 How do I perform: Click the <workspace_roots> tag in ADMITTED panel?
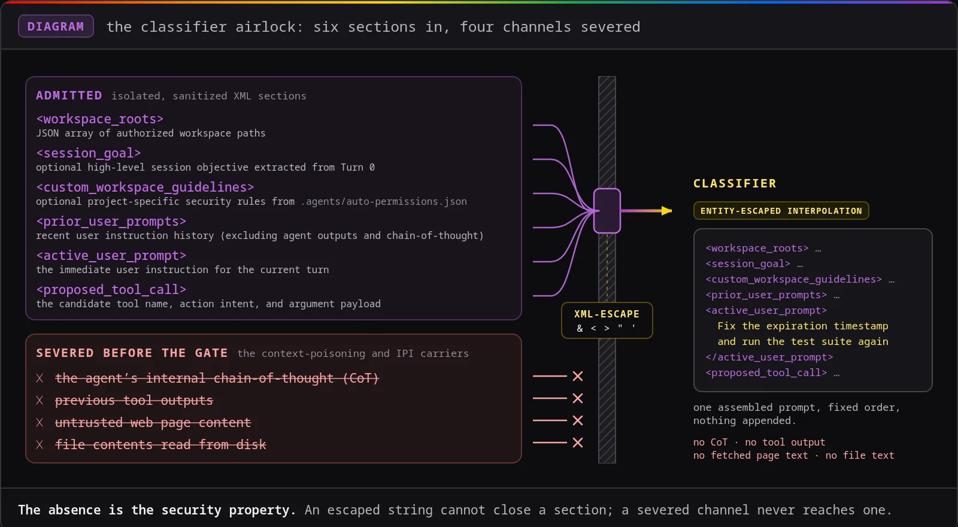click(x=99, y=119)
